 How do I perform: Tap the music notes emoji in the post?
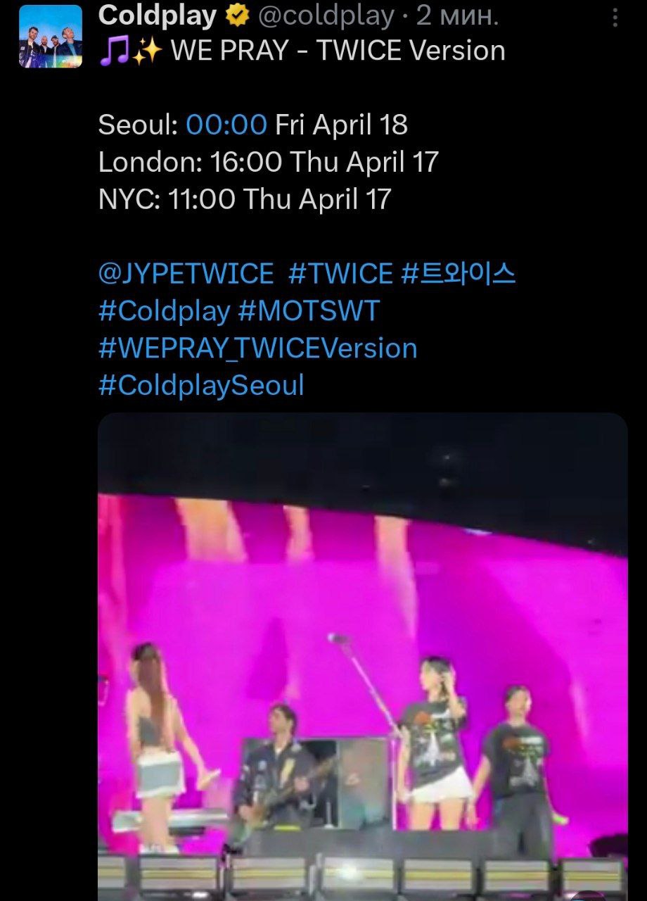(113, 51)
